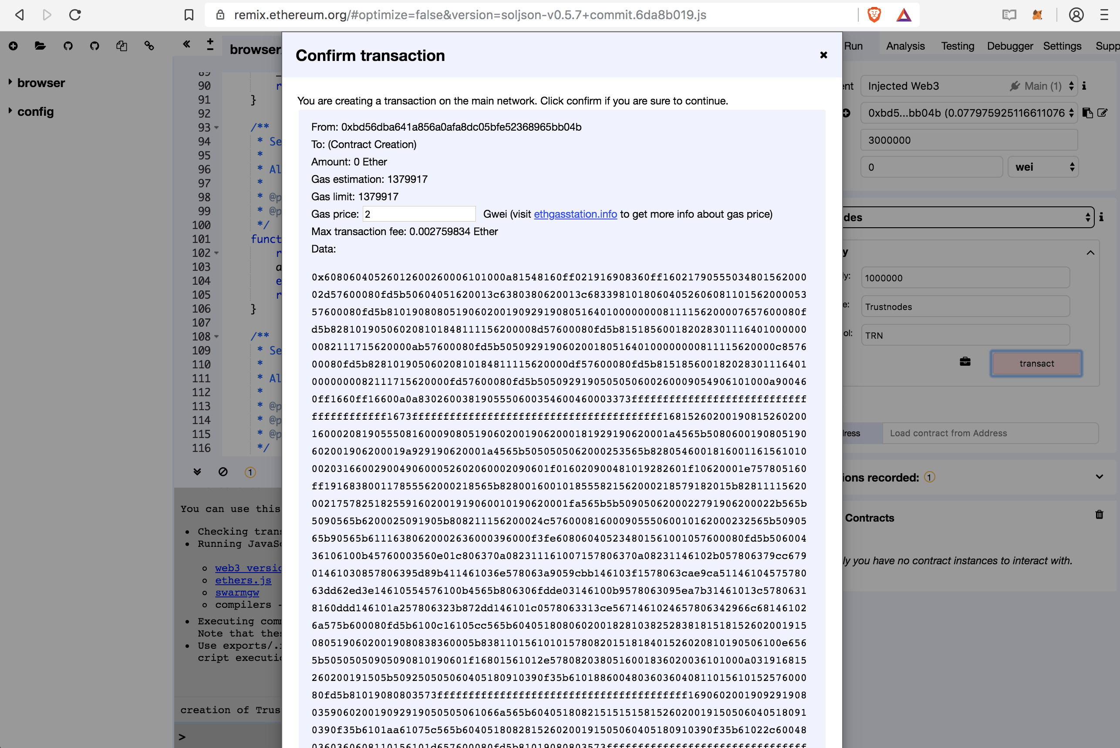
Task: Adjust editor font size plus/minus icon
Action: click(x=210, y=44)
